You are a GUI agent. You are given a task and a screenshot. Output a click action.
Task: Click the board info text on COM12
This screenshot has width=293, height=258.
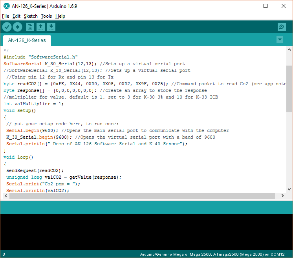coord(212,254)
